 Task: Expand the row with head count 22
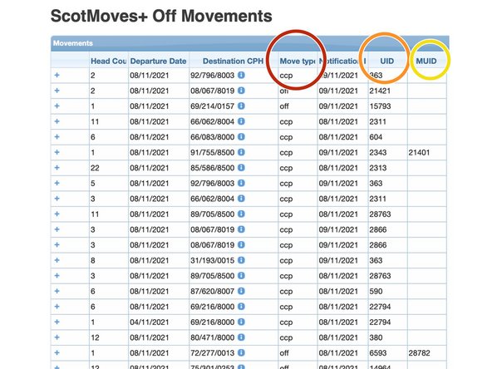point(57,168)
